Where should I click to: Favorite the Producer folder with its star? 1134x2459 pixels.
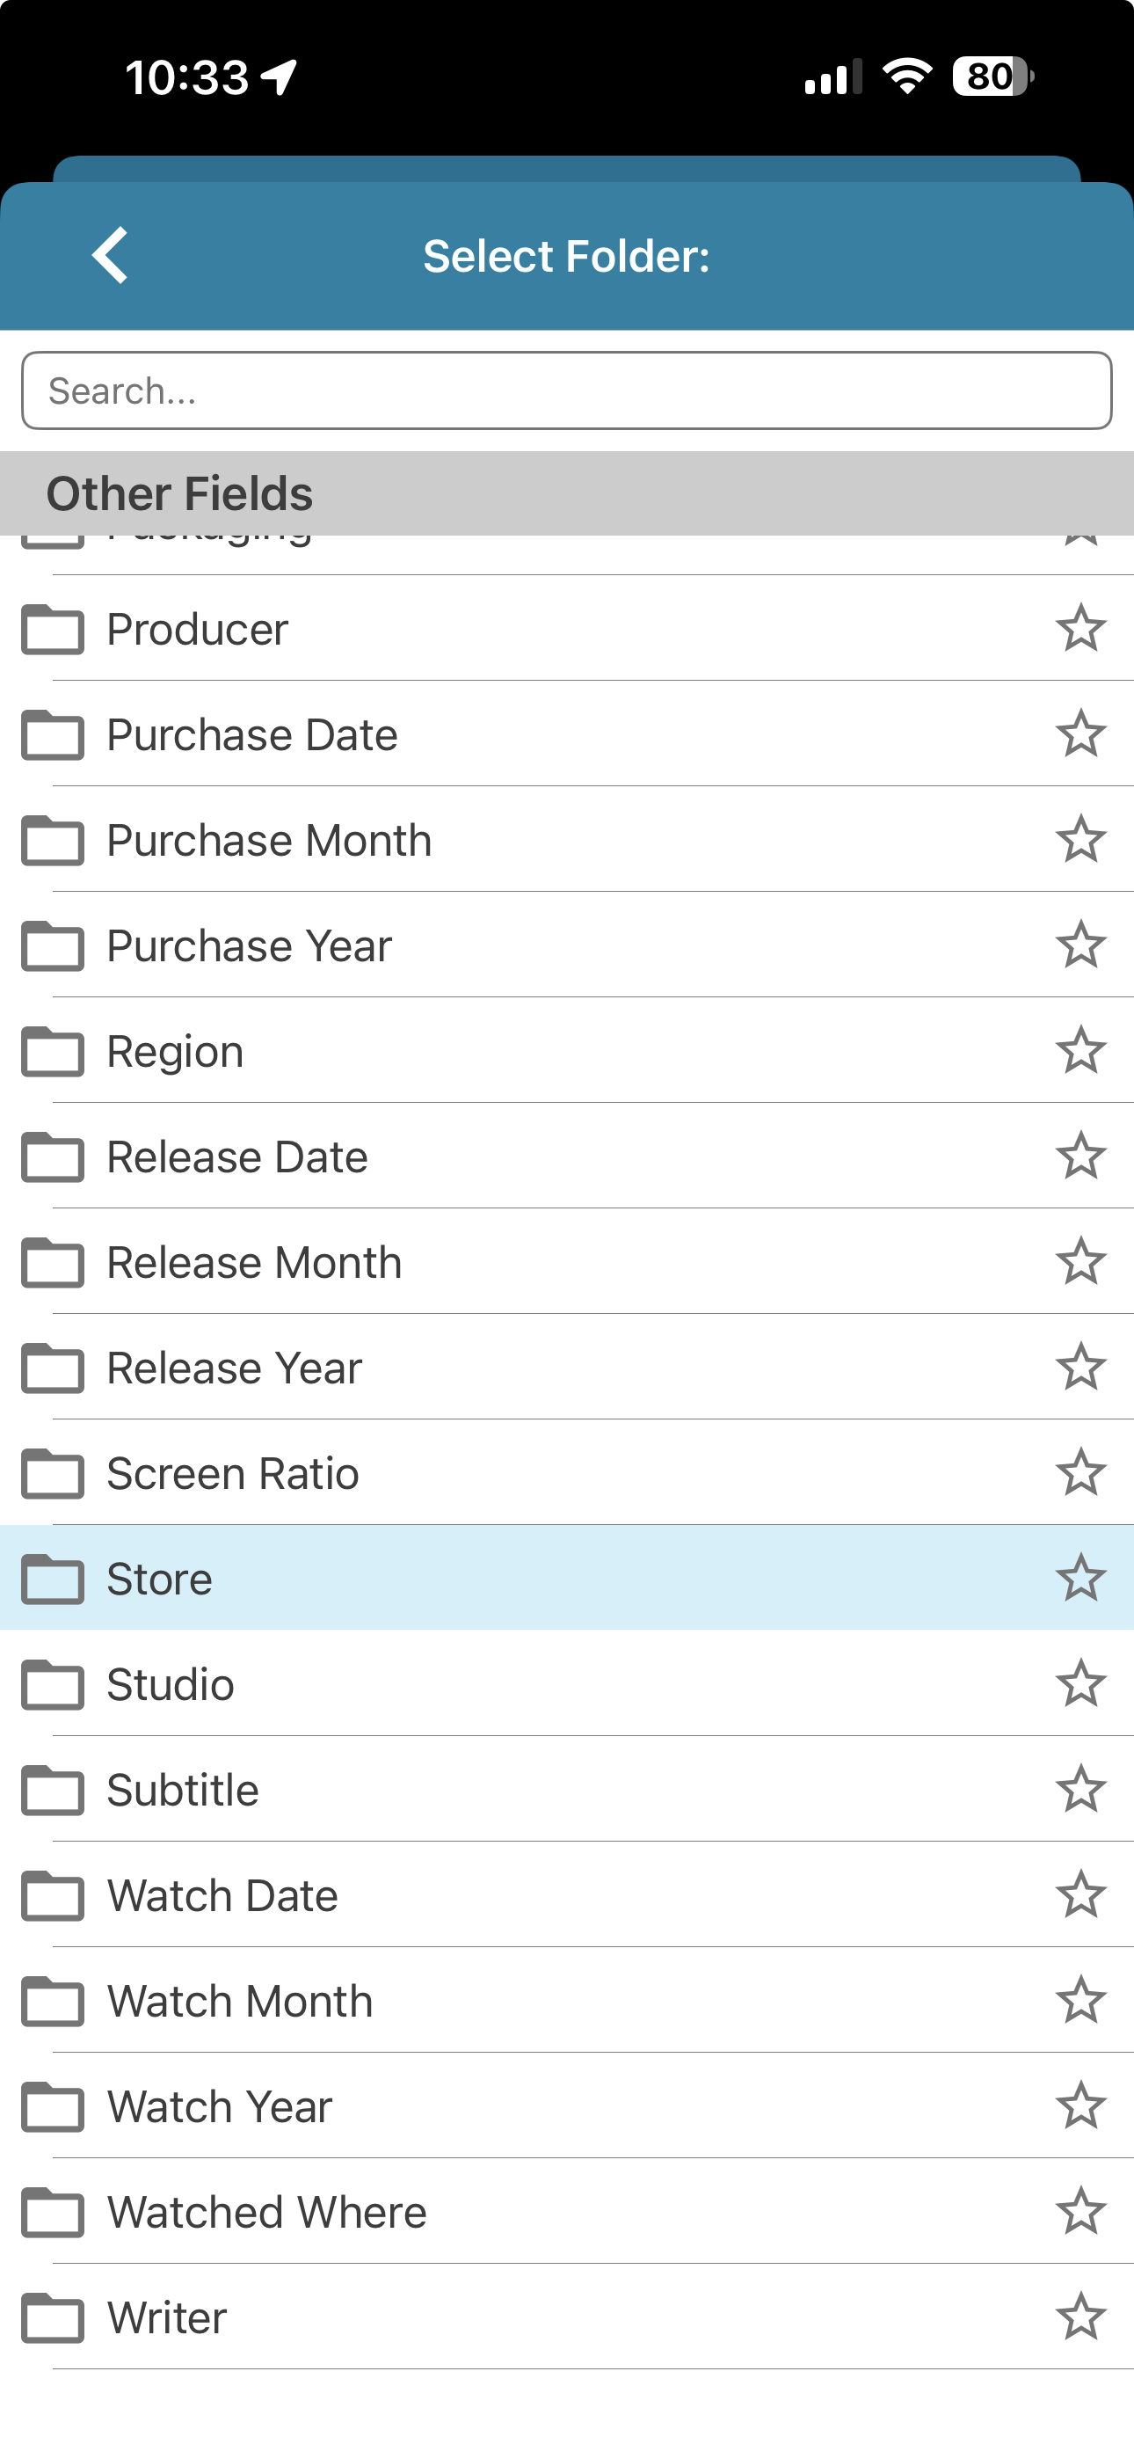click(1080, 628)
